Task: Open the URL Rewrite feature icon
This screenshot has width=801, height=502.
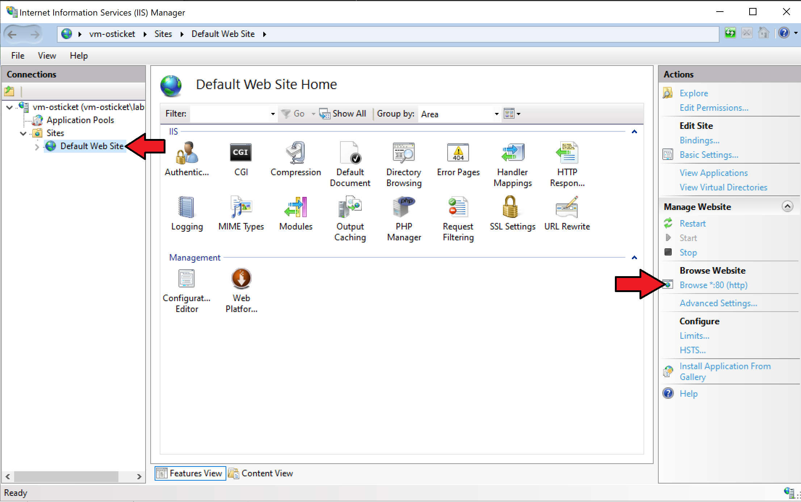Action: pos(567,207)
